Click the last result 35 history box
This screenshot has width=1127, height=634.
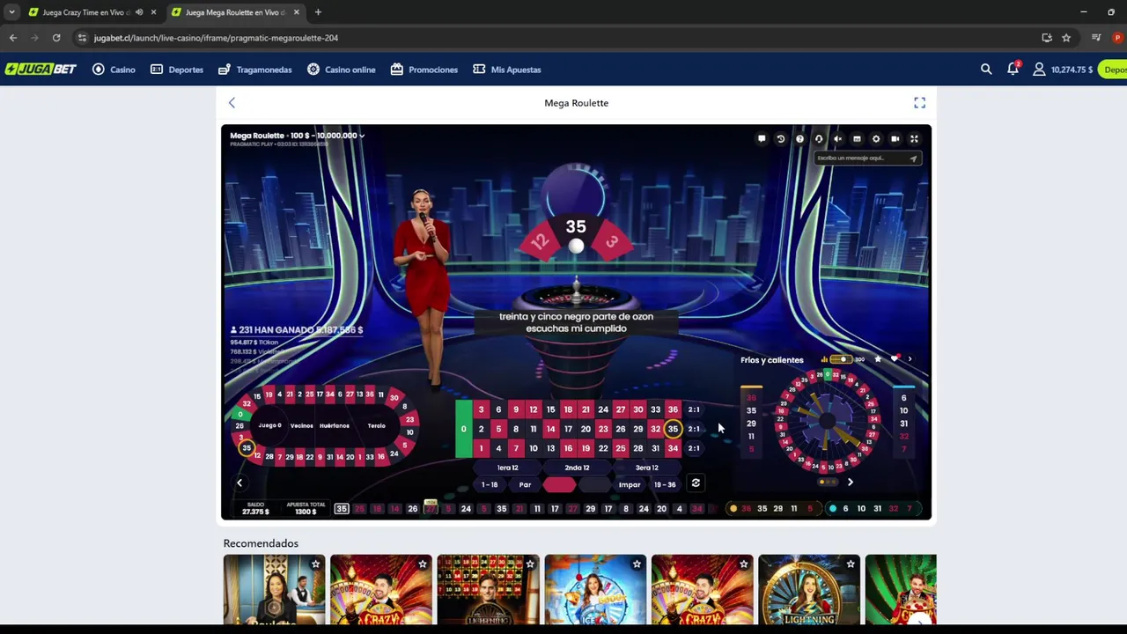coord(342,509)
